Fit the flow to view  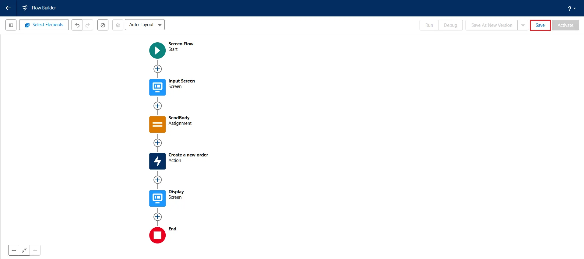(x=24, y=250)
